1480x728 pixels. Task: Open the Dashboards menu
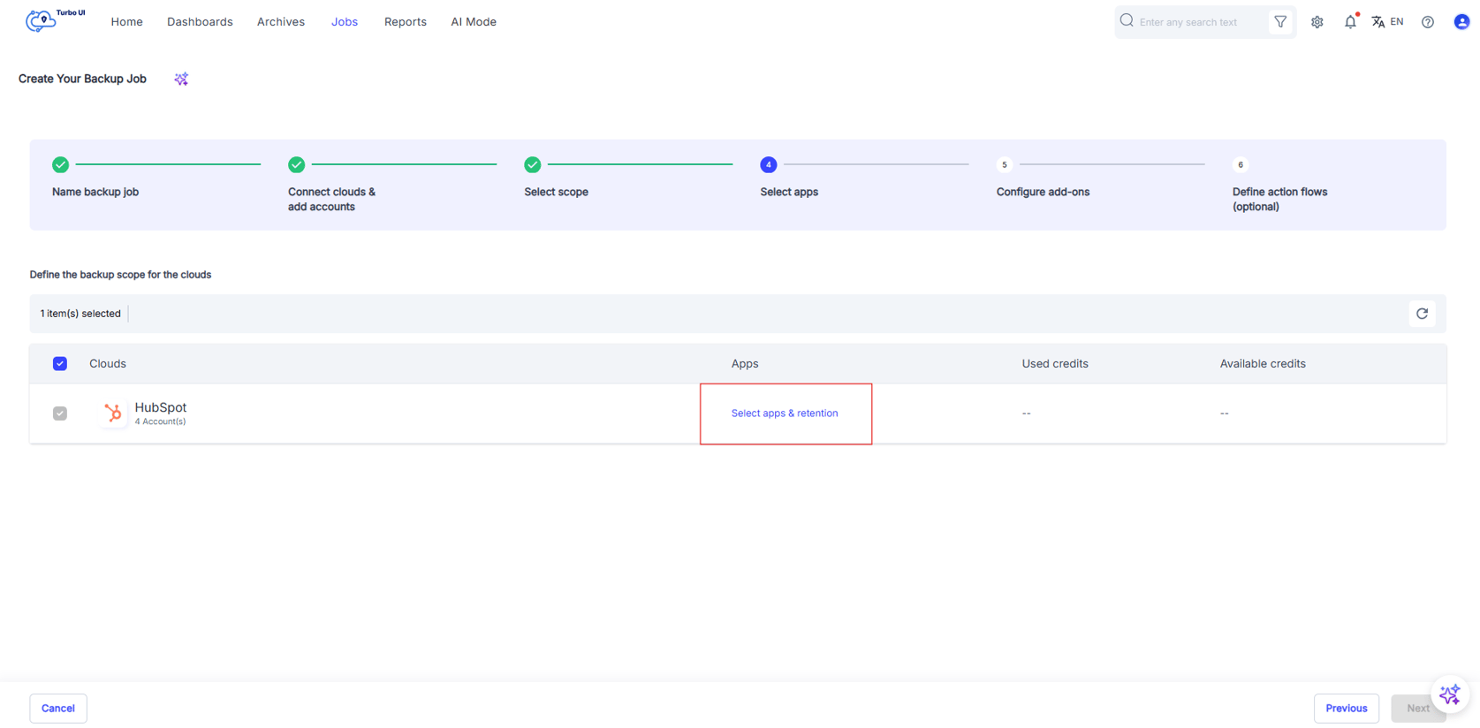pyautogui.click(x=200, y=22)
